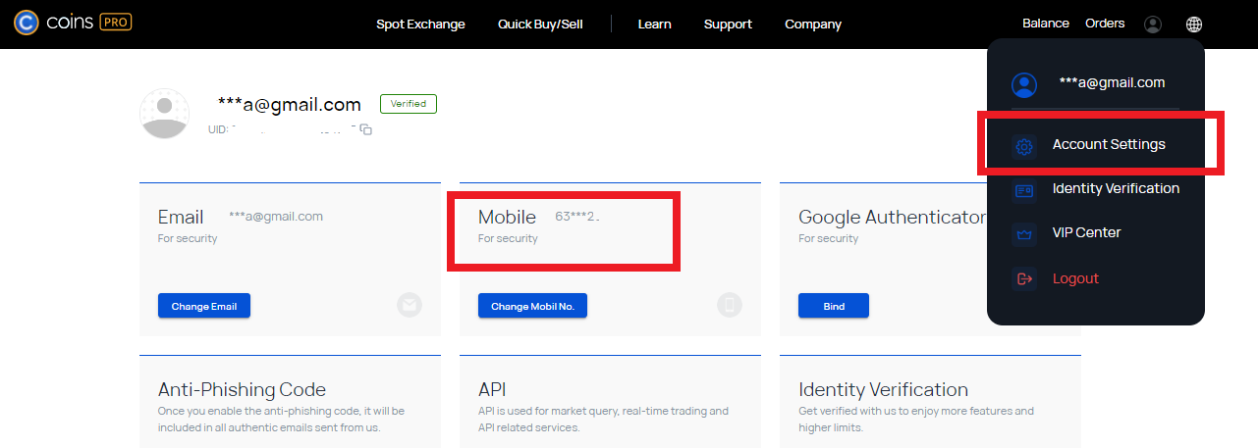Click Logout in the dropdown
The image size is (1258, 448).
pos(1075,278)
